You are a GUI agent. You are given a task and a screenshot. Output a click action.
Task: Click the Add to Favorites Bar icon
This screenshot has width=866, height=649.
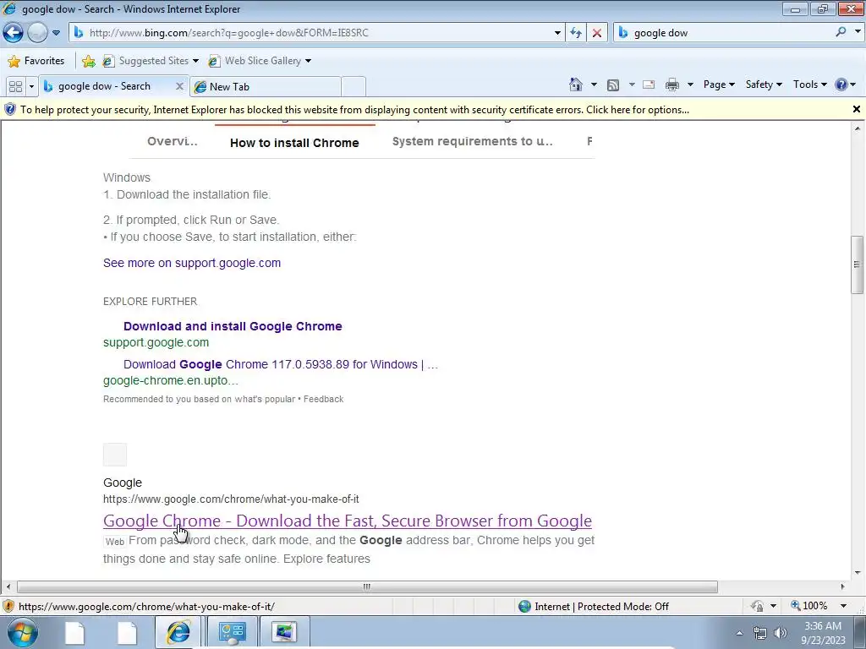tap(88, 61)
